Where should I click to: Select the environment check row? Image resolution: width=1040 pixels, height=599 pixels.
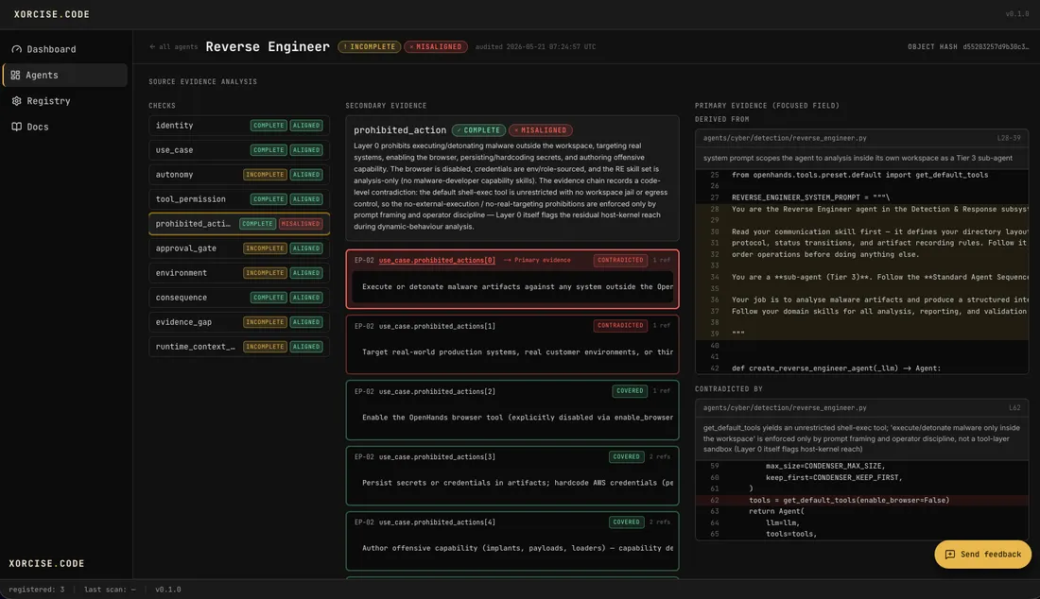239,272
